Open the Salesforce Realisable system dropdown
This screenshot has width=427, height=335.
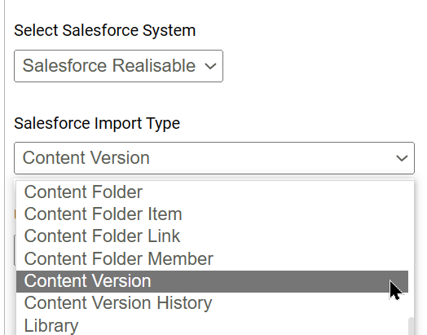(118, 66)
